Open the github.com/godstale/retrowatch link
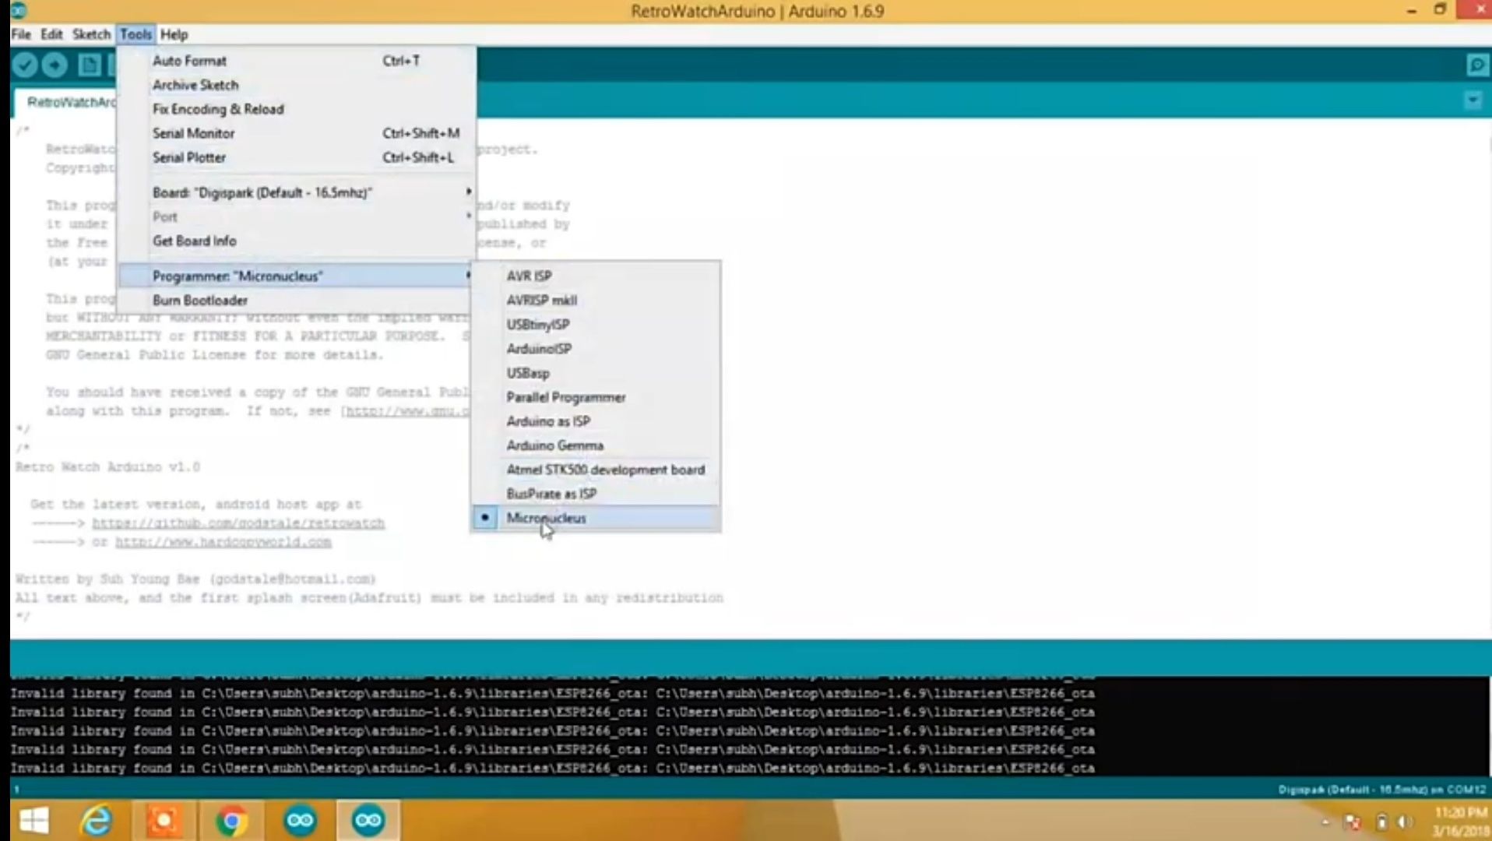Screen dimensions: 1492x841 click(x=238, y=523)
